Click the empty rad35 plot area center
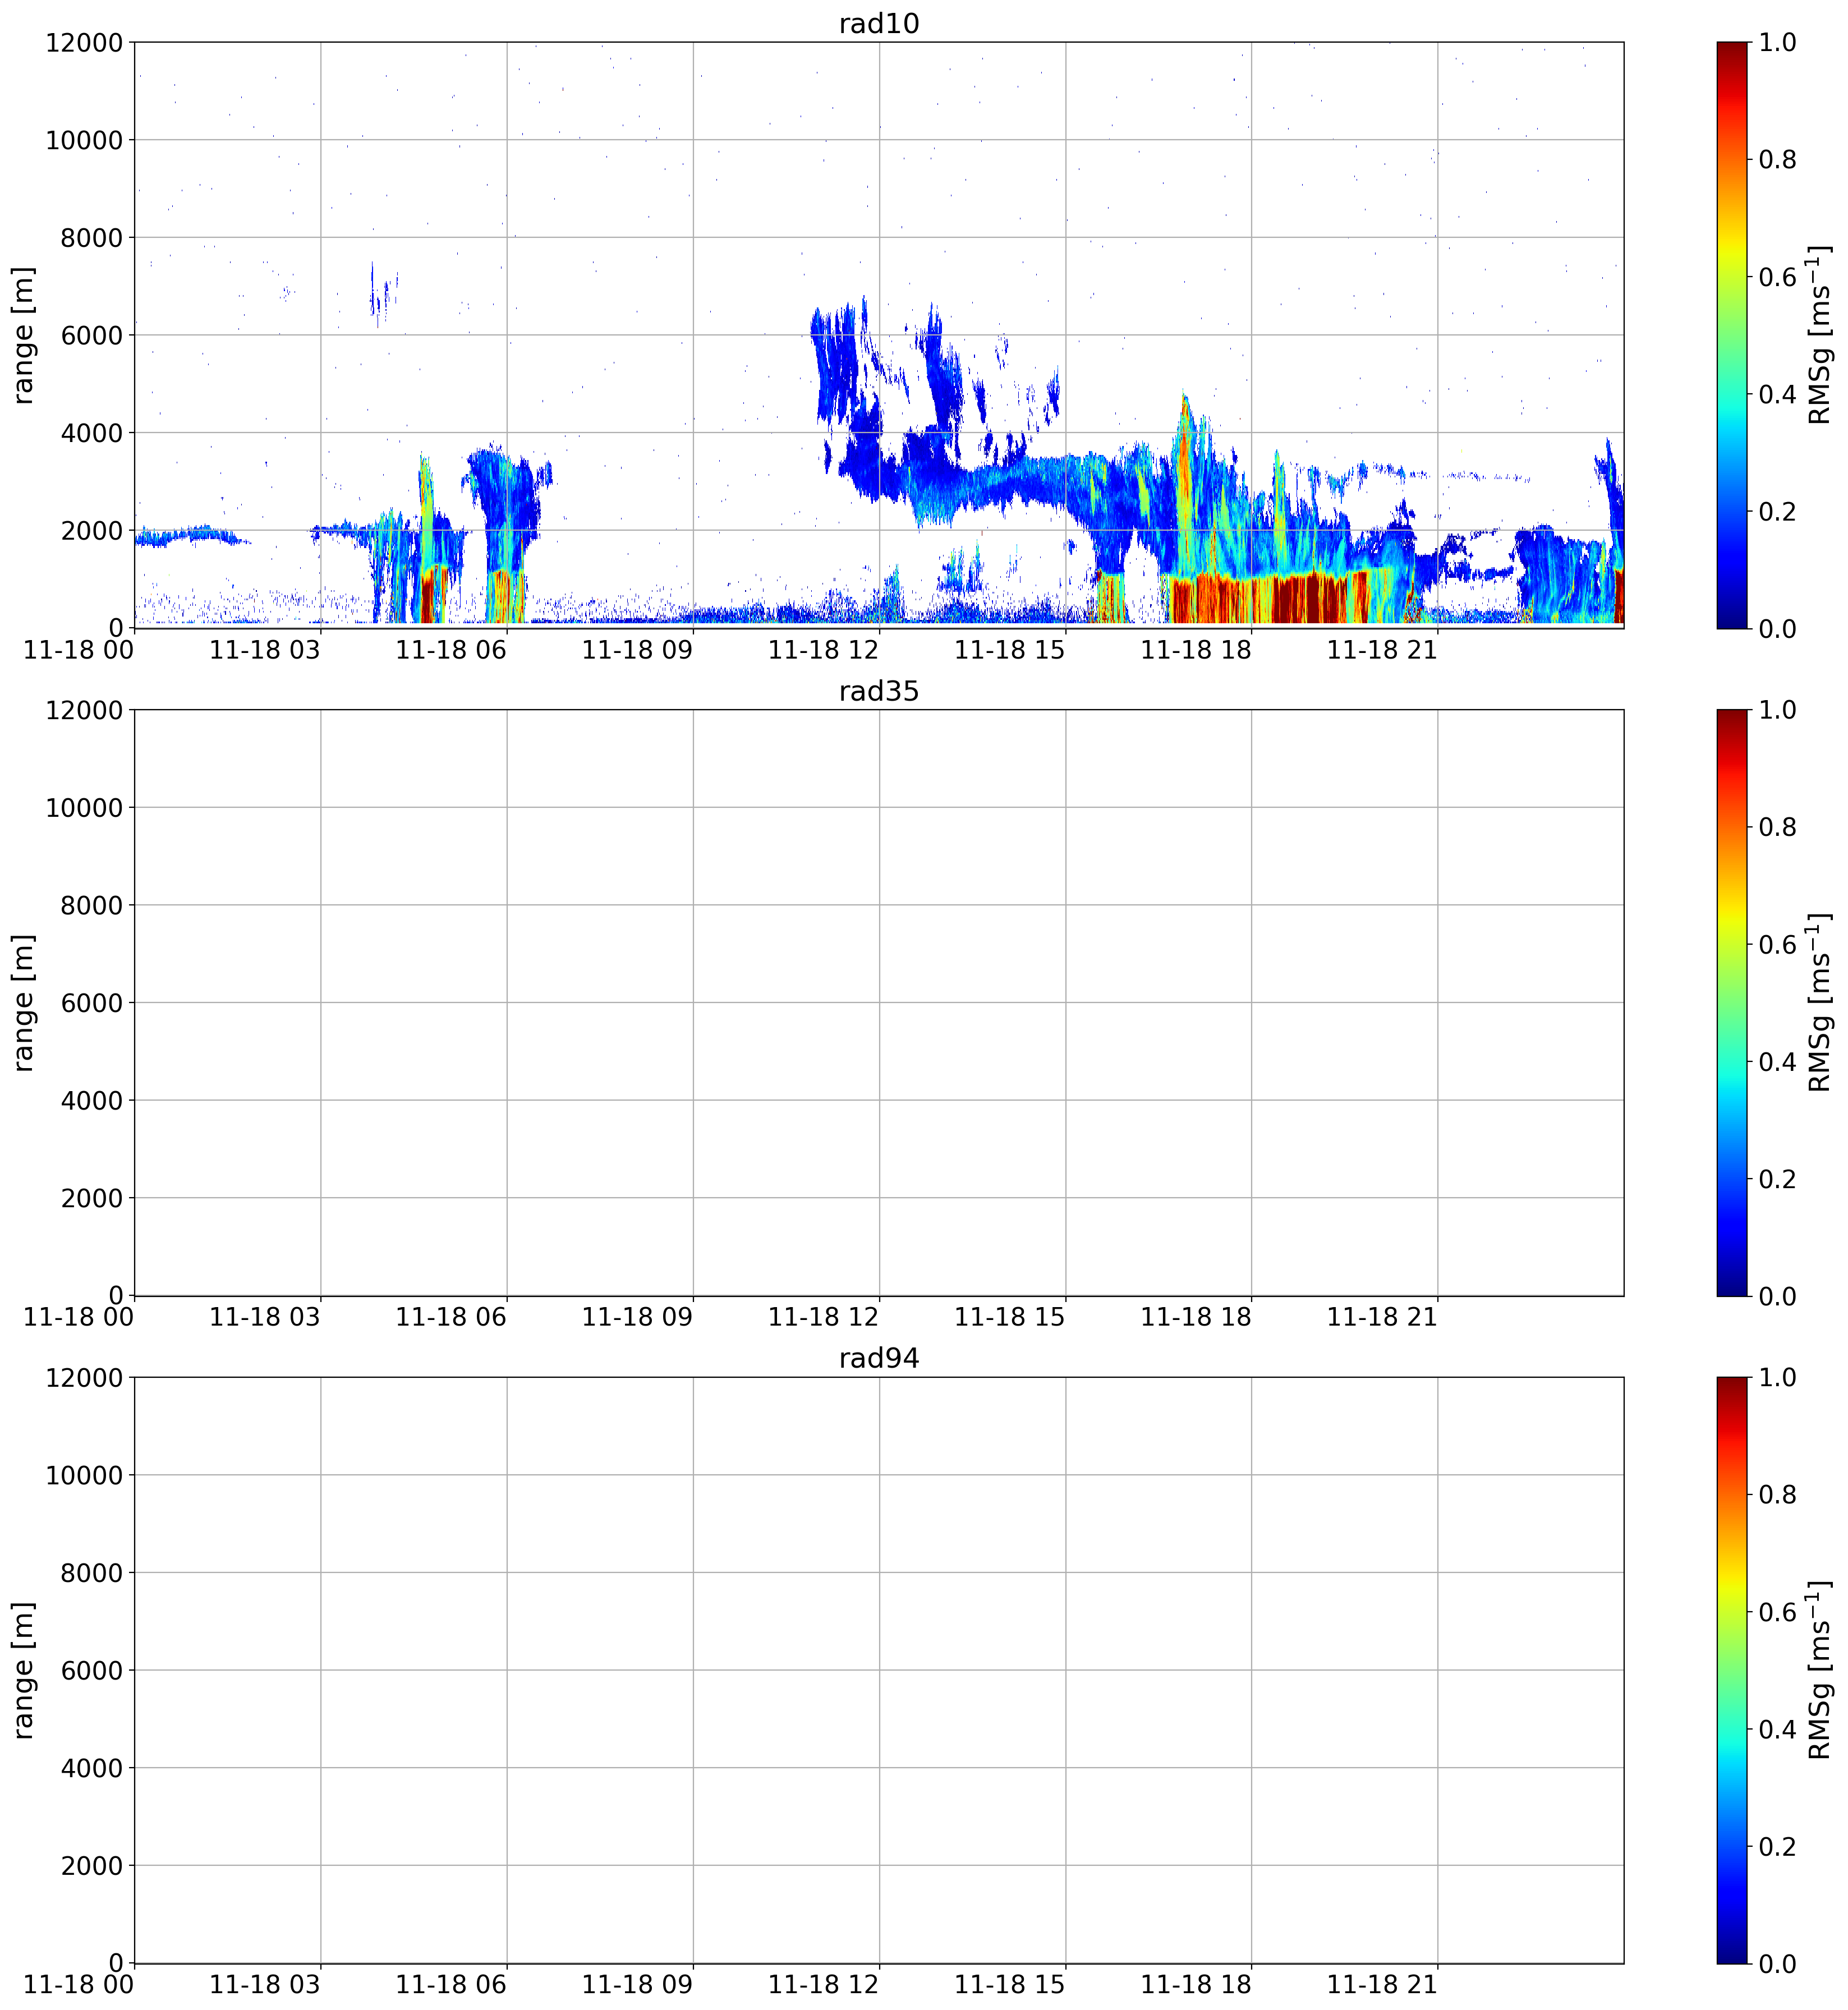 coord(879,1003)
